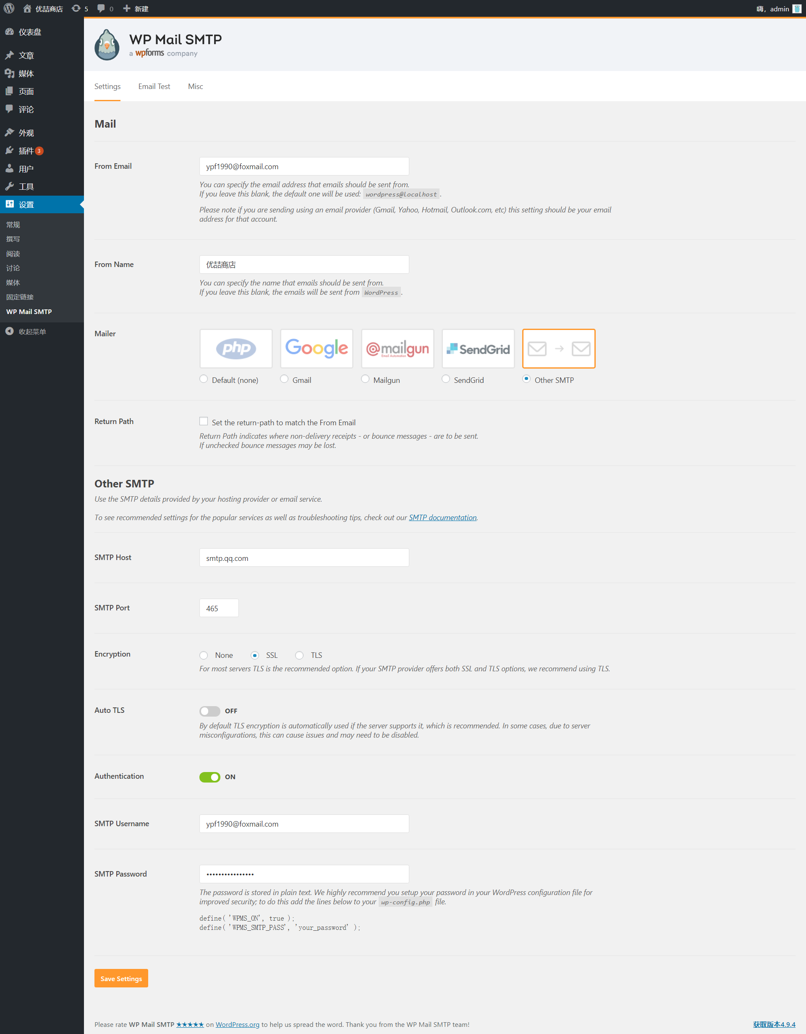806x1034 pixels.
Task: Open the 仪表盘 dashboard icon in sidebar
Action: (x=10, y=32)
